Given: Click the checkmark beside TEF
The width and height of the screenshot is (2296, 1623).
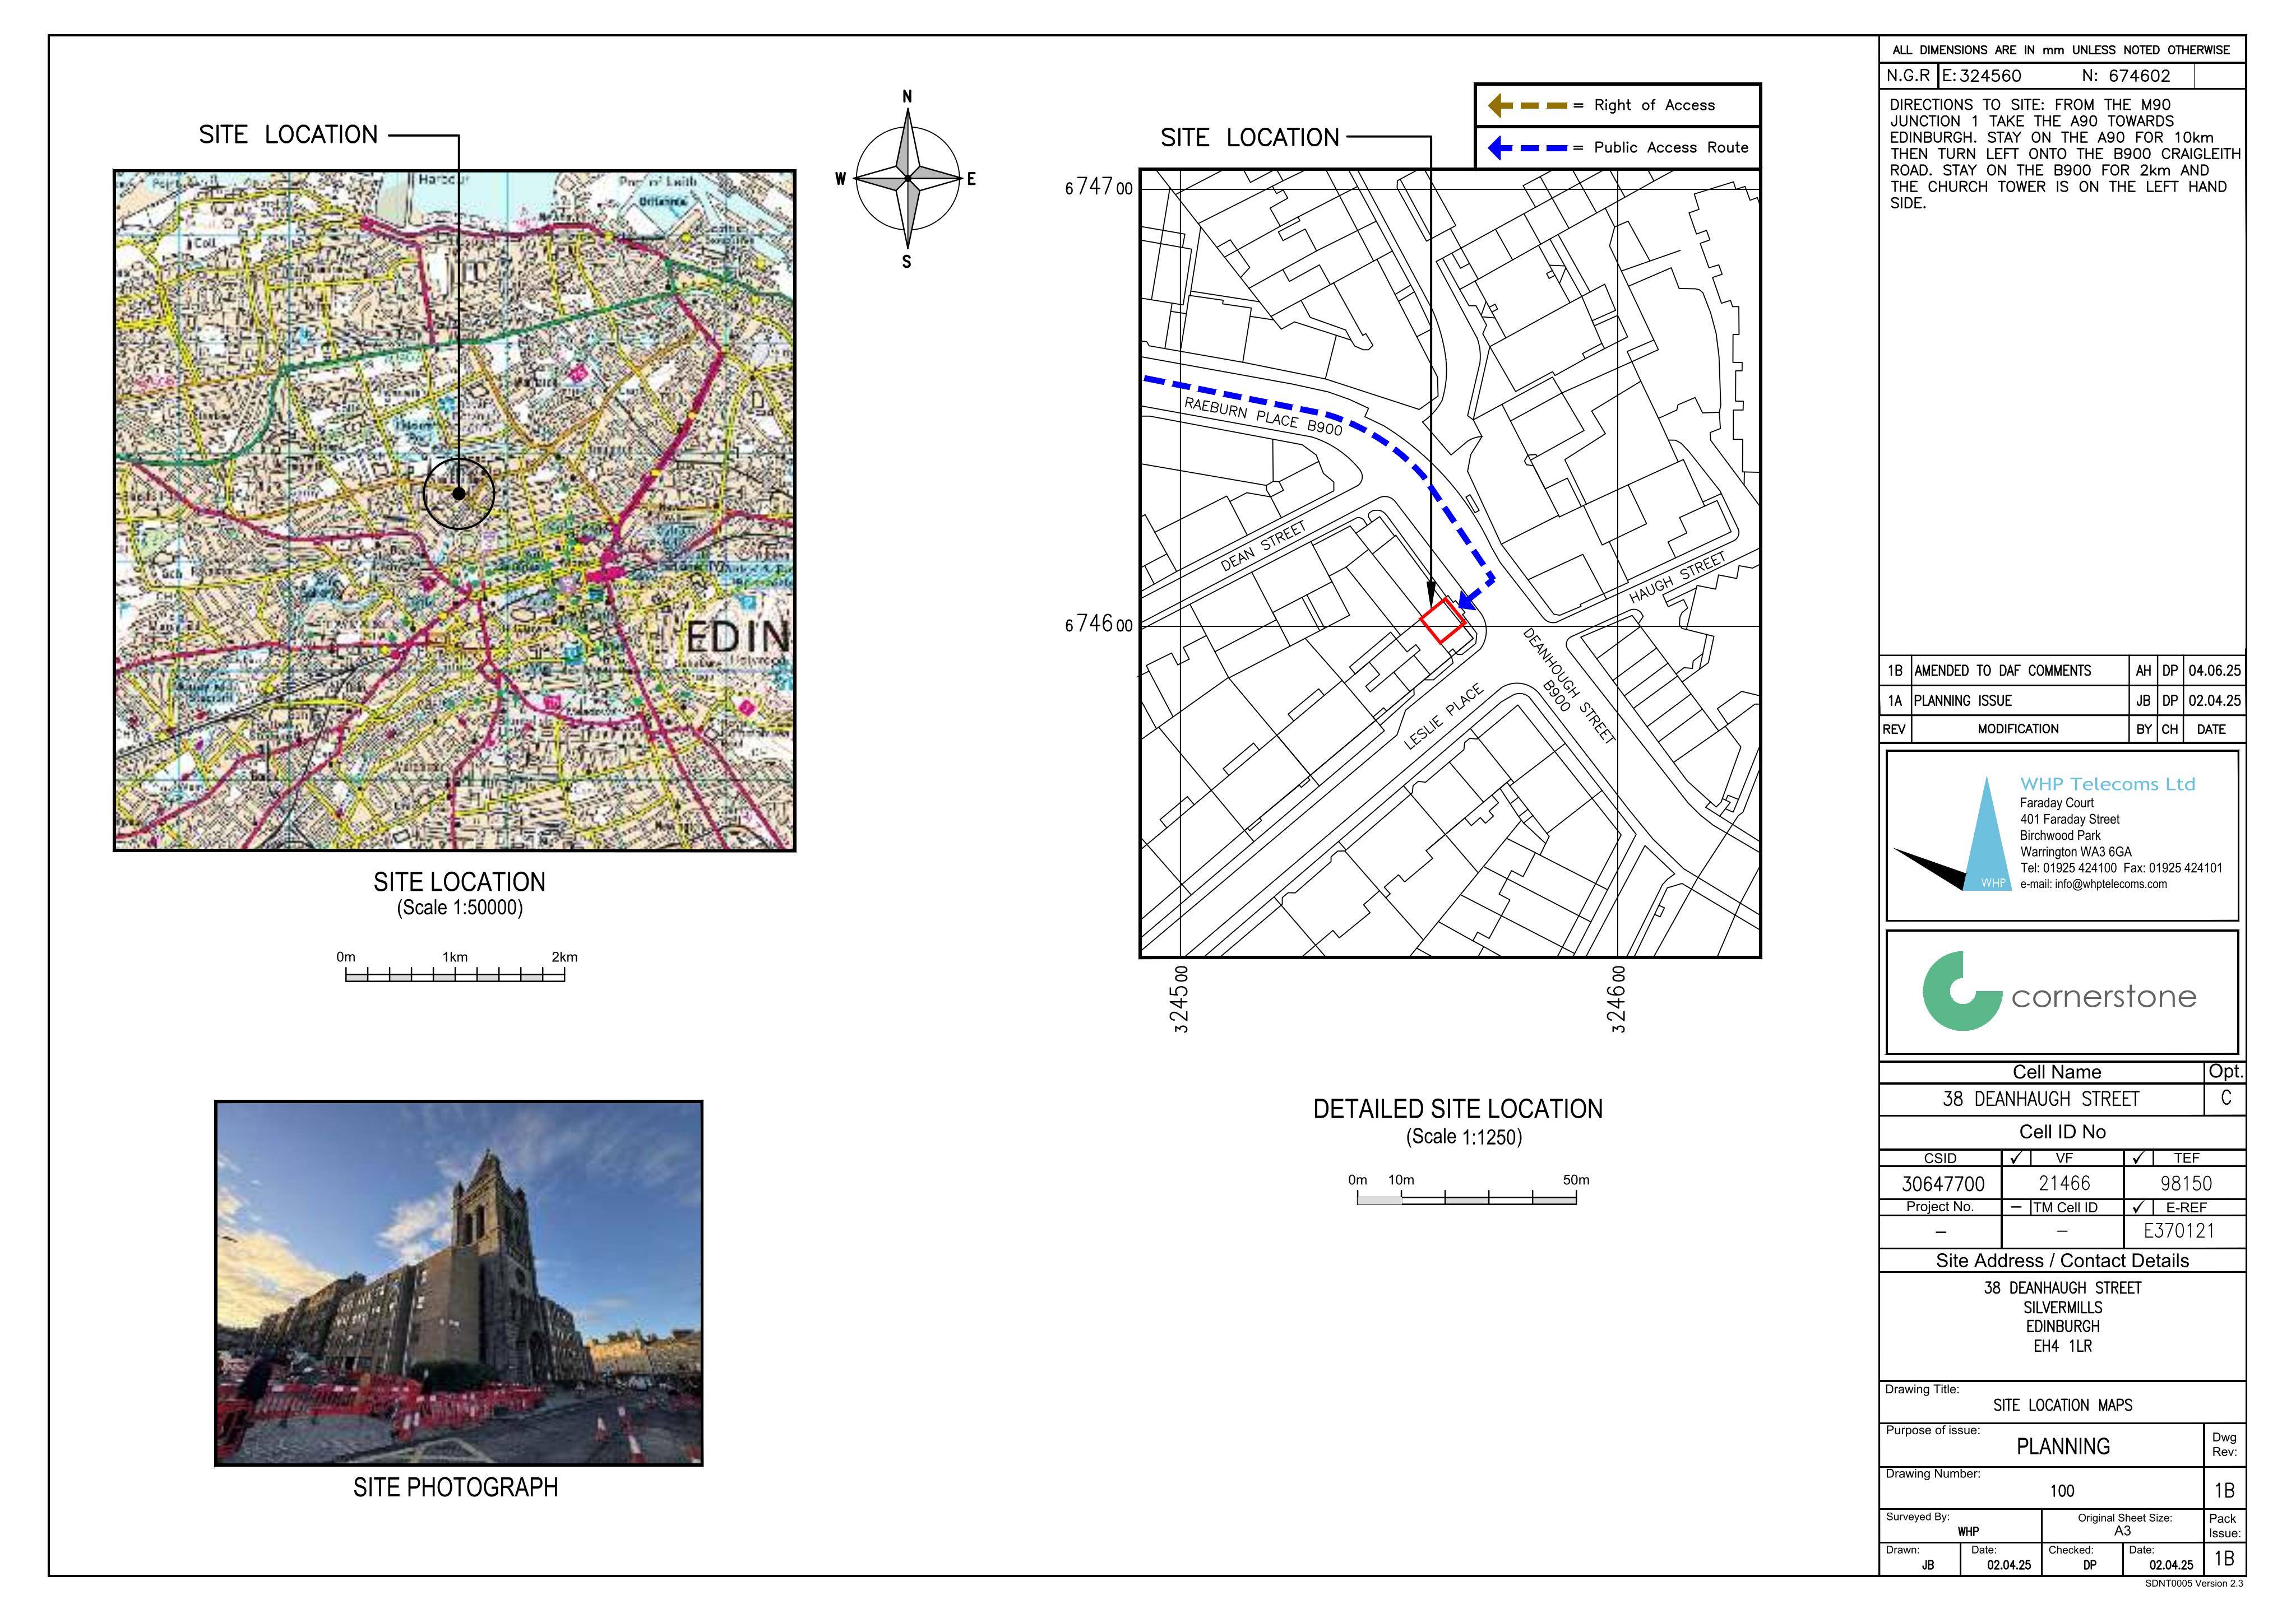Looking at the screenshot, I should (2138, 1159).
